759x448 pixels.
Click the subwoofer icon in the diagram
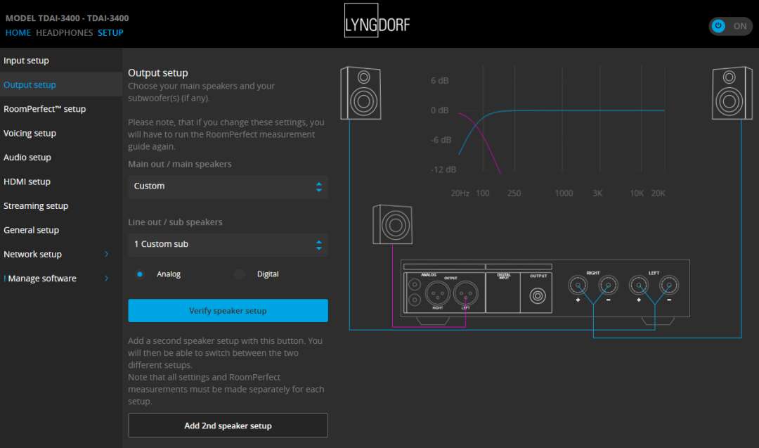pyautogui.click(x=392, y=224)
